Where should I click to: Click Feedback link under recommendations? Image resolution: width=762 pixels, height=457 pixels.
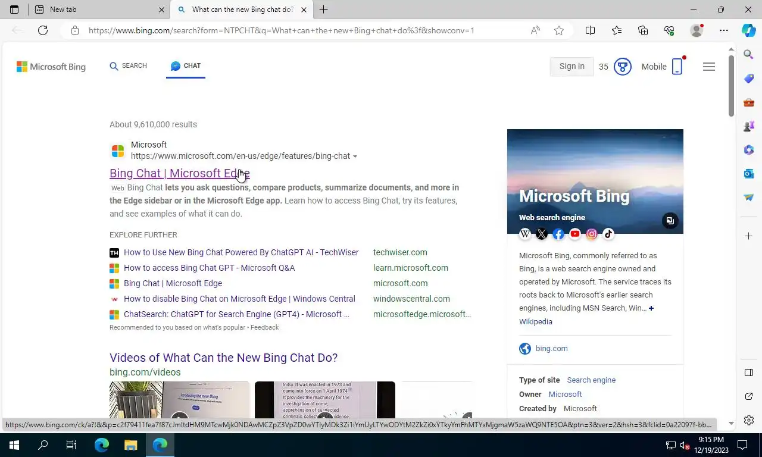click(264, 327)
